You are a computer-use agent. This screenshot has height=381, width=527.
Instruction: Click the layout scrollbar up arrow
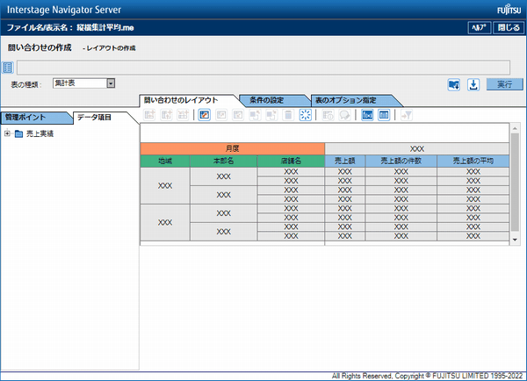click(x=515, y=128)
